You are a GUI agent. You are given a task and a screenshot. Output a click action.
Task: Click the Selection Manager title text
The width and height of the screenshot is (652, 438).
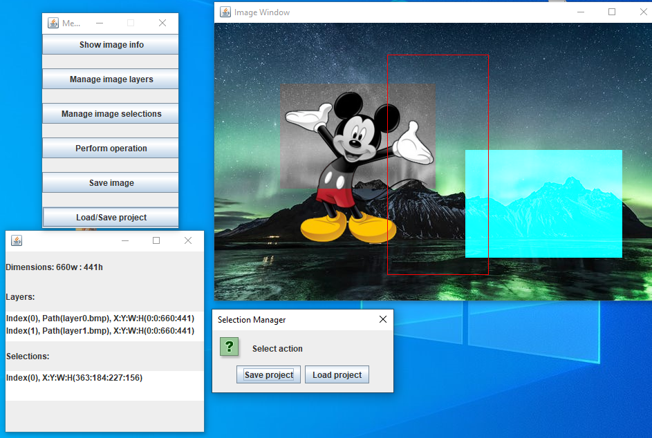point(252,320)
